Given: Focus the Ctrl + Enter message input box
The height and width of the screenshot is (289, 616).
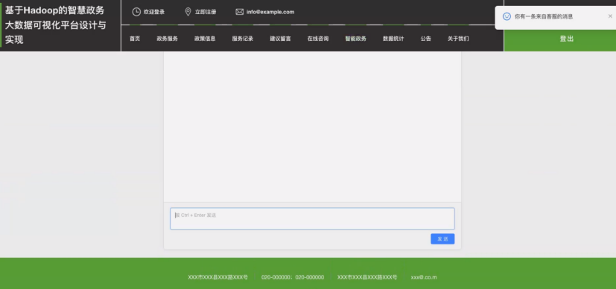Looking at the screenshot, I should [x=312, y=218].
